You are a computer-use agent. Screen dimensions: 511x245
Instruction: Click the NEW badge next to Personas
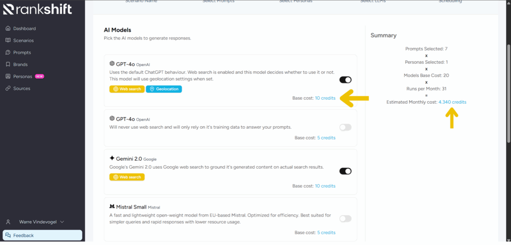pos(39,76)
